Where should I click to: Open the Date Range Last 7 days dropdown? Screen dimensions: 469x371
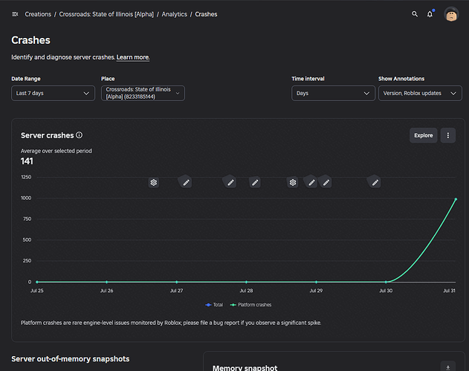coord(54,94)
